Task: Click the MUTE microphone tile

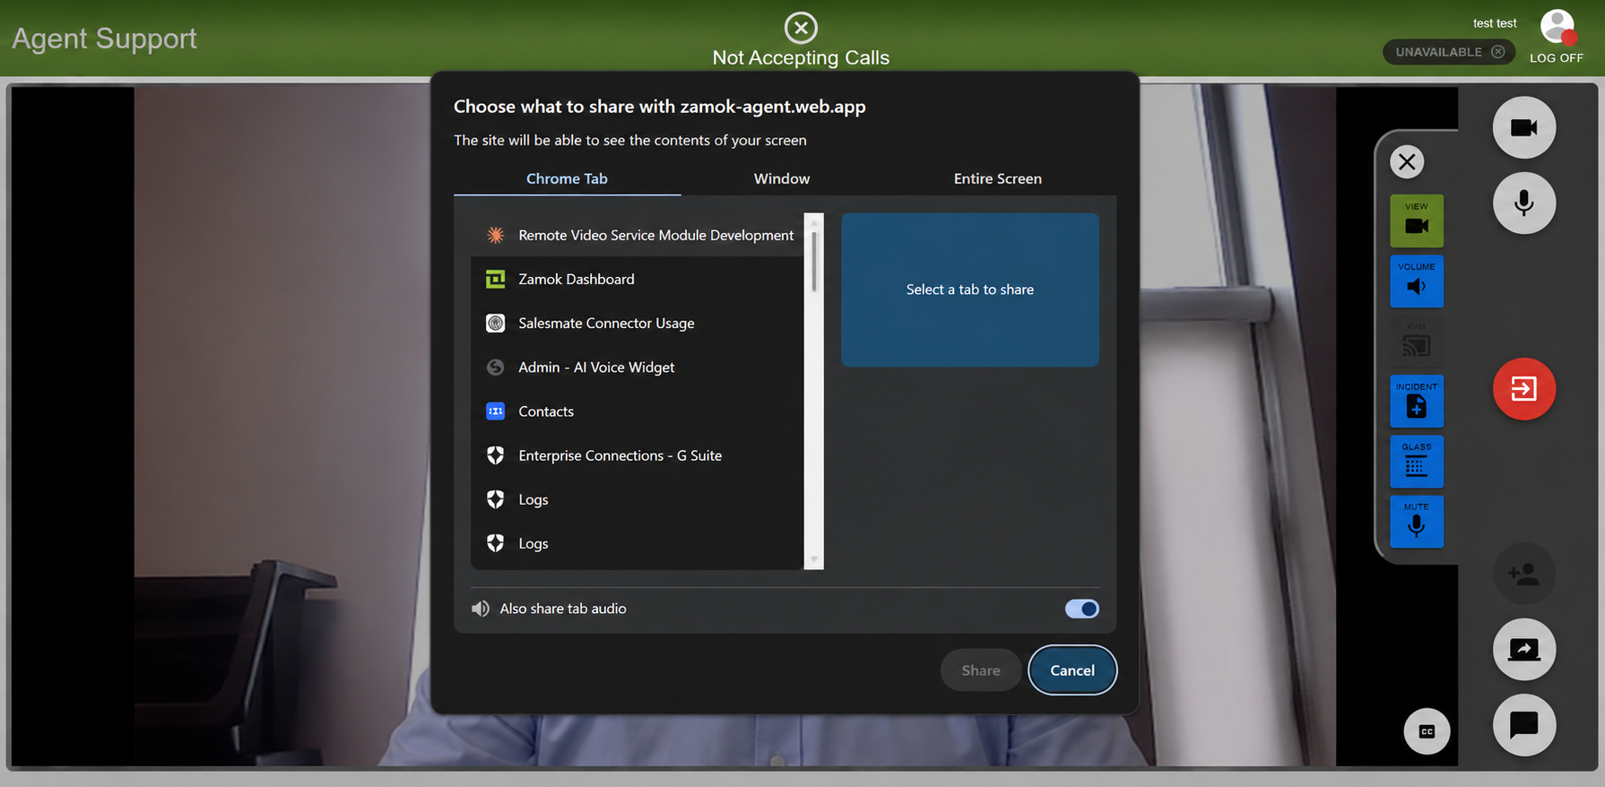Action: tap(1417, 521)
